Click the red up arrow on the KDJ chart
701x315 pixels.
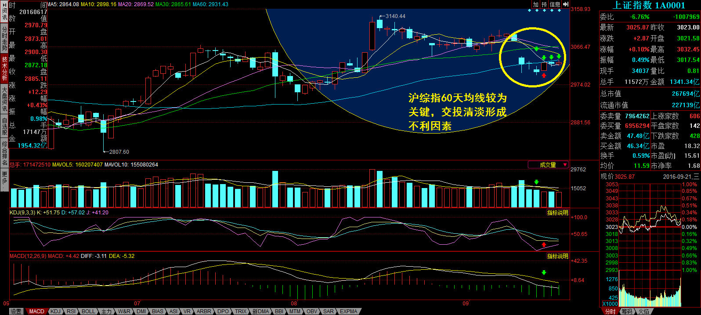click(544, 244)
